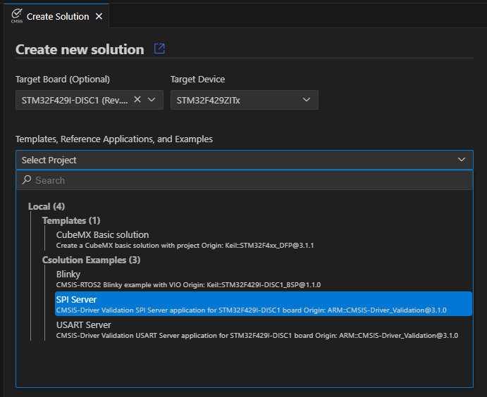Open the Target Device dropdown chevron

[307, 100]
